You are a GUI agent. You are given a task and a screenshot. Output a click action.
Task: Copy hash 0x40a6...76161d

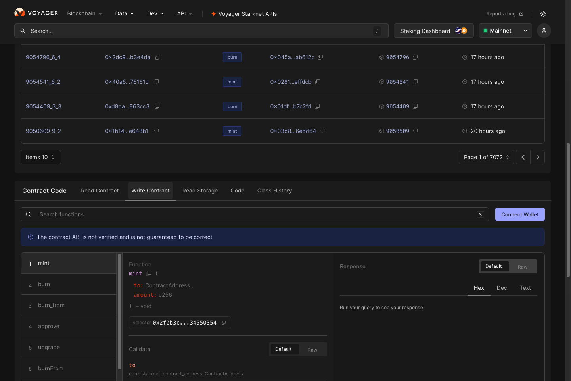pyautogui.click(x=156, y=82)
